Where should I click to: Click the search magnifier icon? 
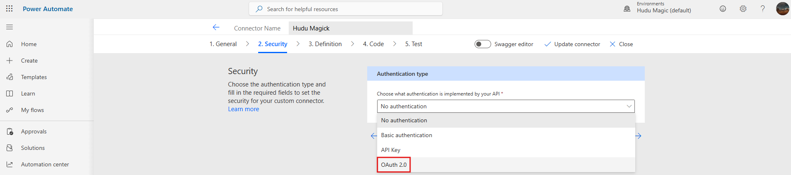pos(259,9)
